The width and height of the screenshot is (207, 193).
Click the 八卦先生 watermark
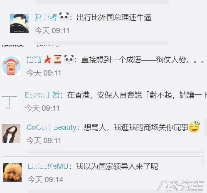click(x=181, y=186)
